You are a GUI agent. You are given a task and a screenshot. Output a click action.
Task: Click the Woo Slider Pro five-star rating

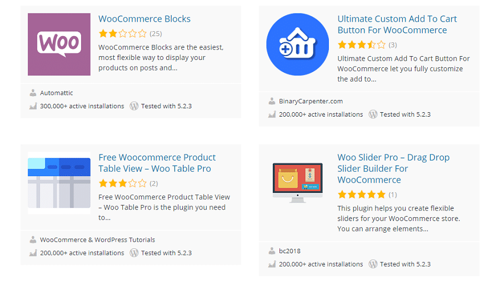[x=361, y=194]
